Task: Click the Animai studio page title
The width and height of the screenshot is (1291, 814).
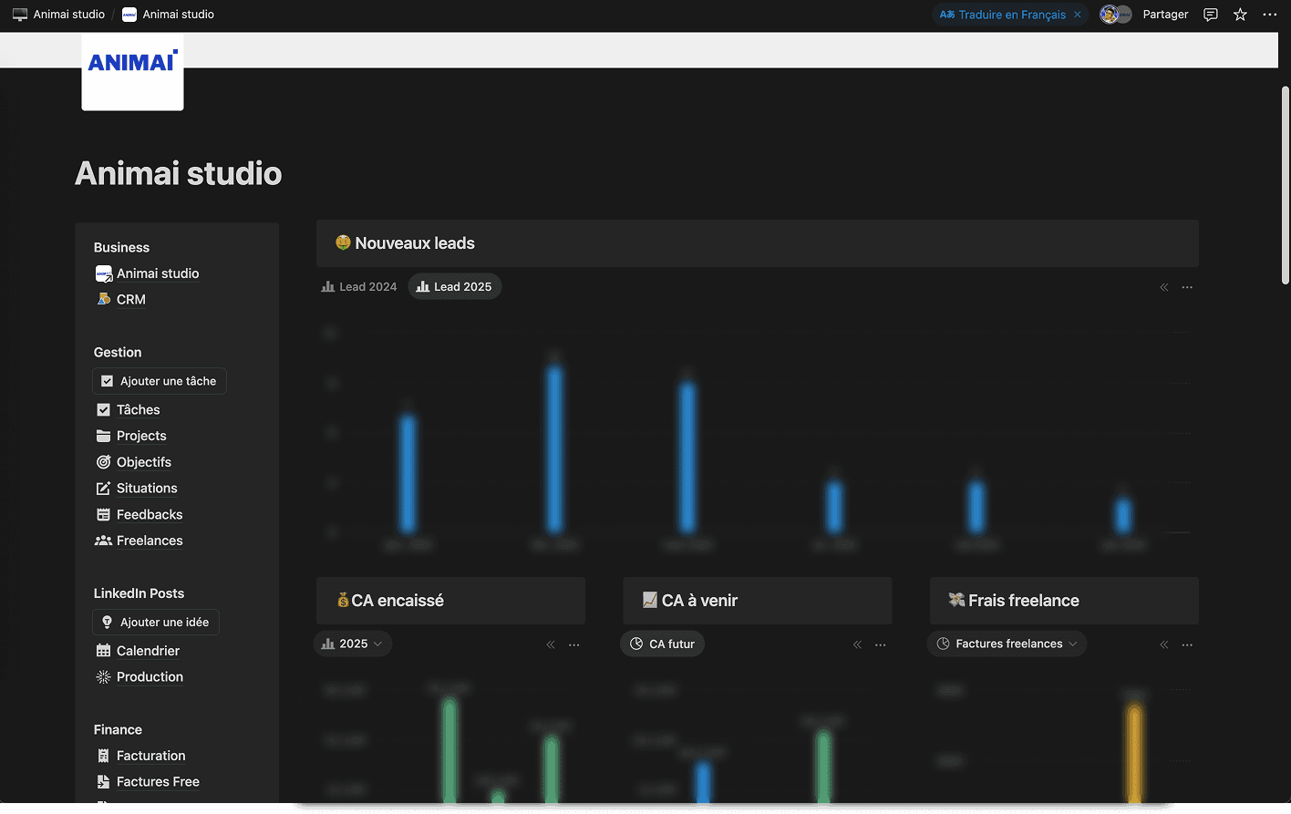Action: pos(179,173)
